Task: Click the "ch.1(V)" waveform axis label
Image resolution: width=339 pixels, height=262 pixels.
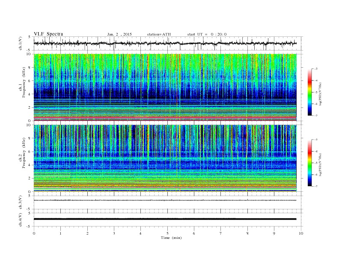Action: tap(21, 43)
